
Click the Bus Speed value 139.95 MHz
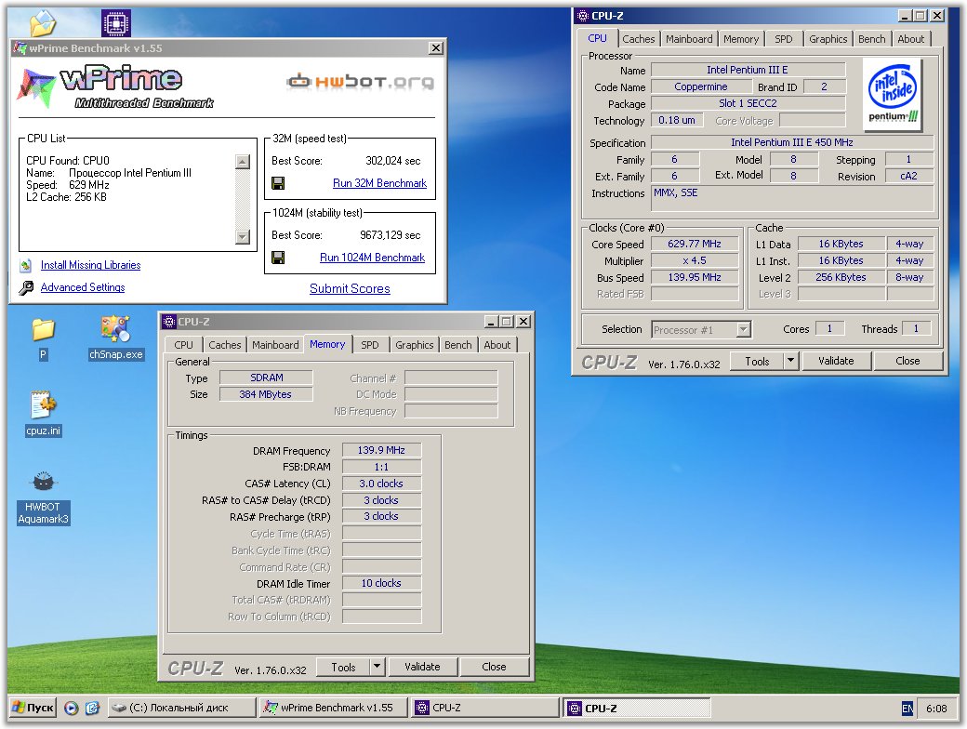click(695, 277)
